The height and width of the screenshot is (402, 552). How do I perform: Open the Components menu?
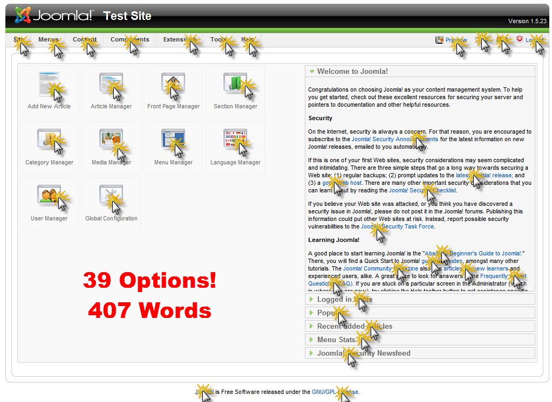coord(130,39)
